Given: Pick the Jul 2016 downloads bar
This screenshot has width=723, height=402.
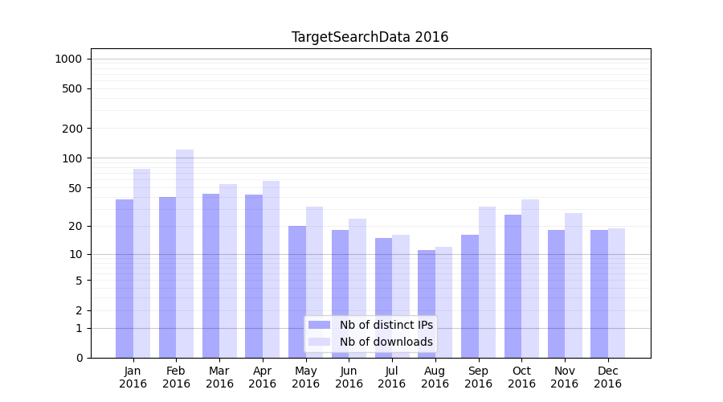Looking at the screenshot, I should 400,296.
